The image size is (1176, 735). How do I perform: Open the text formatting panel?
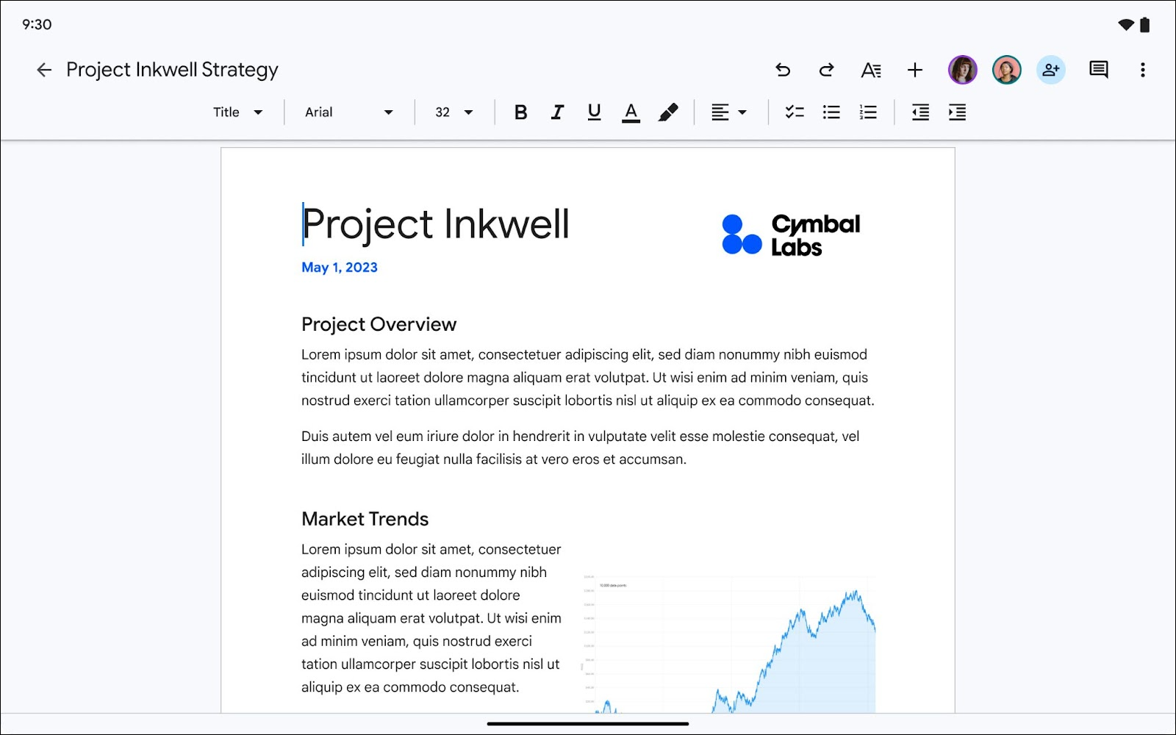pos(870,70)
